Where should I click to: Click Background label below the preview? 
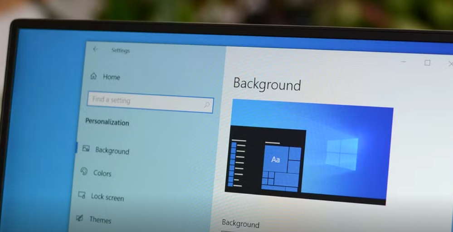click(x=240, y=224)
